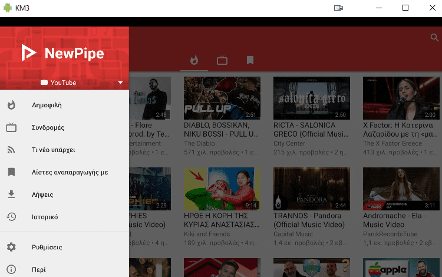Click the bookmark icon beside Λίστες αναπαραγωγής
The width and height of the screenshot is (442, 277).
tap(11, 172)
